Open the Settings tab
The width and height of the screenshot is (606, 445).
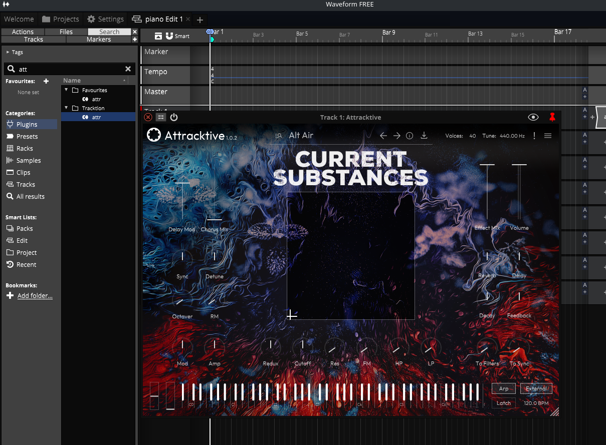tap(105, 19)
